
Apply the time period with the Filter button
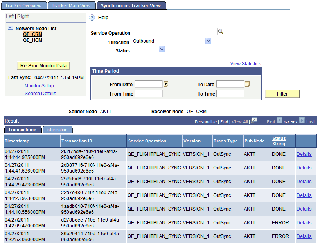282,94
